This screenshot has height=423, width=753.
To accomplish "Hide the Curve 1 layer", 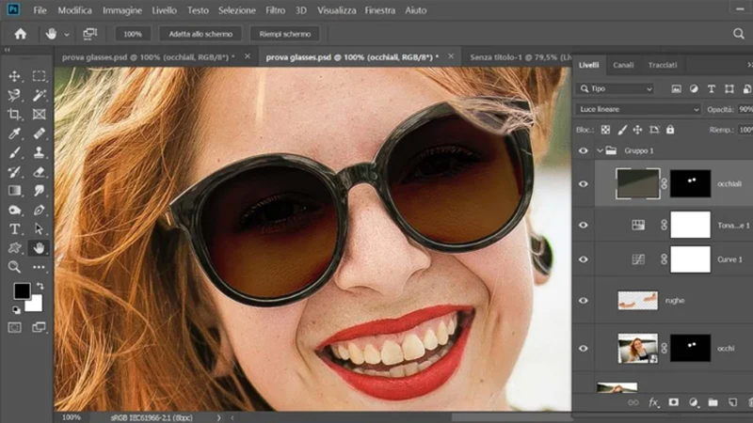I will tap(583, 259).
